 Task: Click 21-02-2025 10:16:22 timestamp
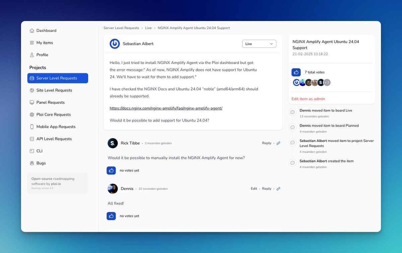click(x=310, y=54)
